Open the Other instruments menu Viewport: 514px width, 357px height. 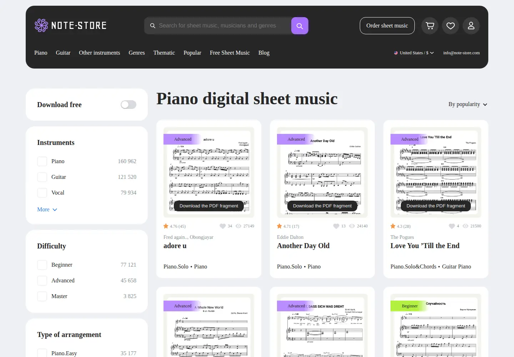tap(100, 53)
